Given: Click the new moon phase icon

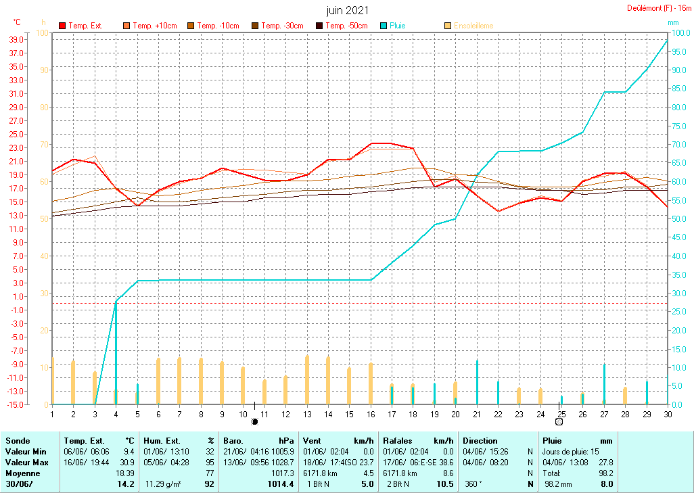Looking at the screenshot, I should [x=255, y=421].
